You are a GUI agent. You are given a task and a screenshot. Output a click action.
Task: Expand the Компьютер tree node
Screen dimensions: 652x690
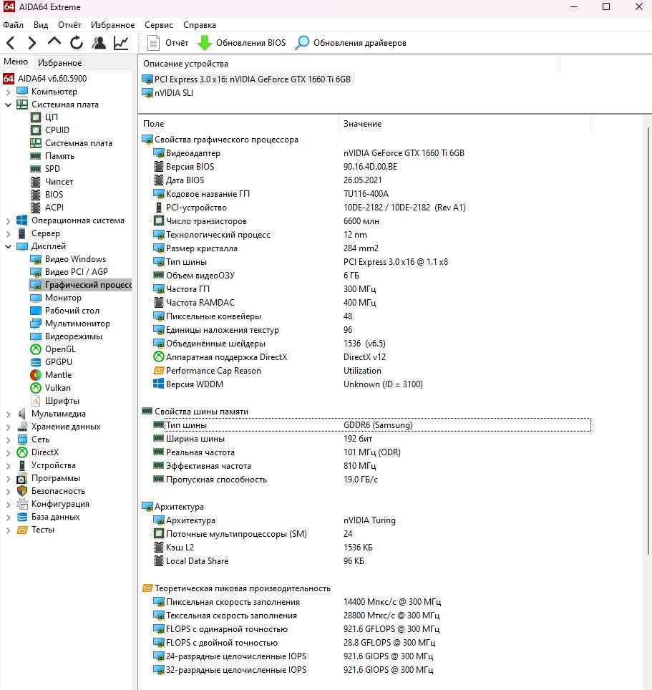(8, 92)
